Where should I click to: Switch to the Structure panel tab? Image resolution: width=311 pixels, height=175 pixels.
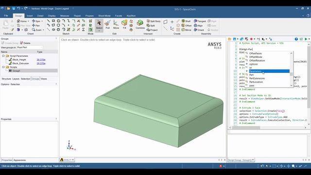point(6,79)
